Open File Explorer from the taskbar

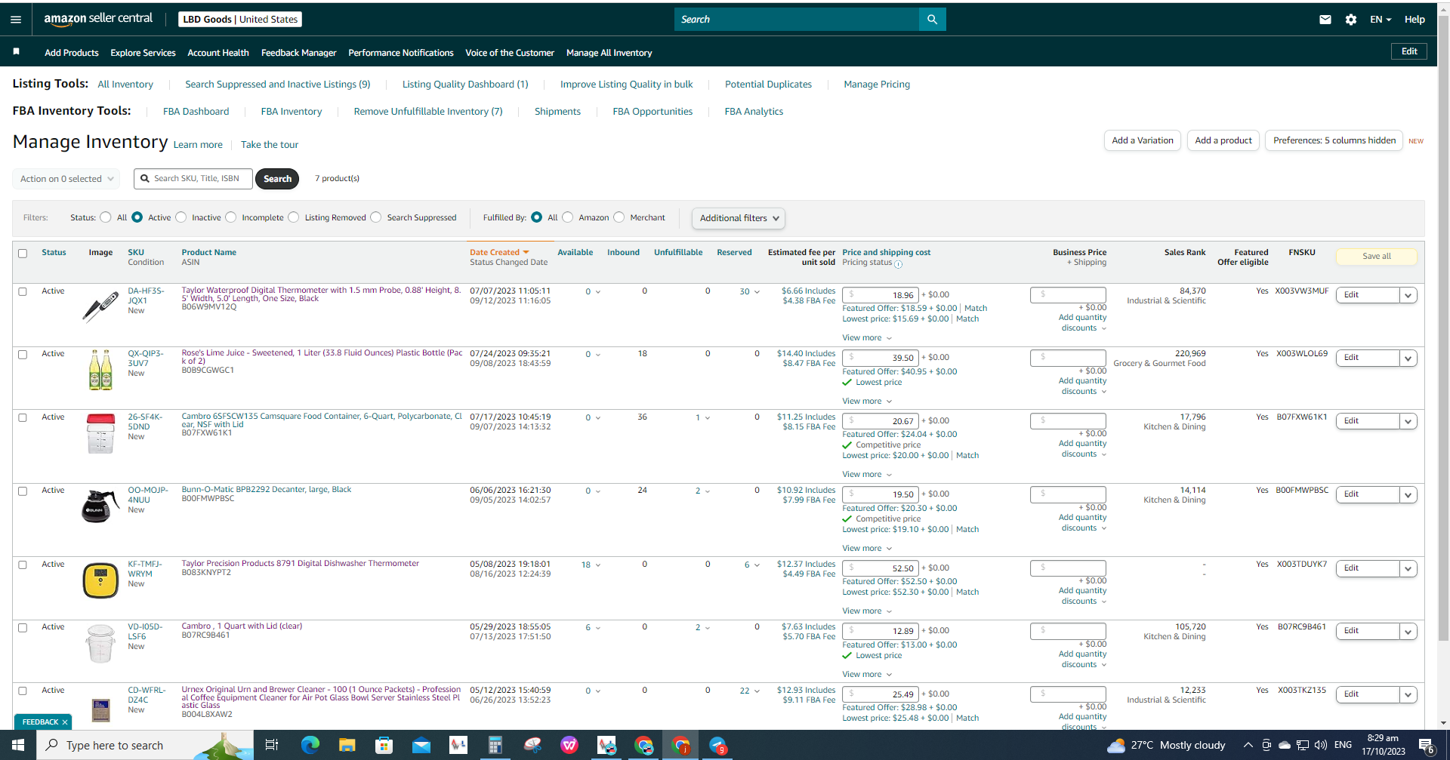[347, 745]
